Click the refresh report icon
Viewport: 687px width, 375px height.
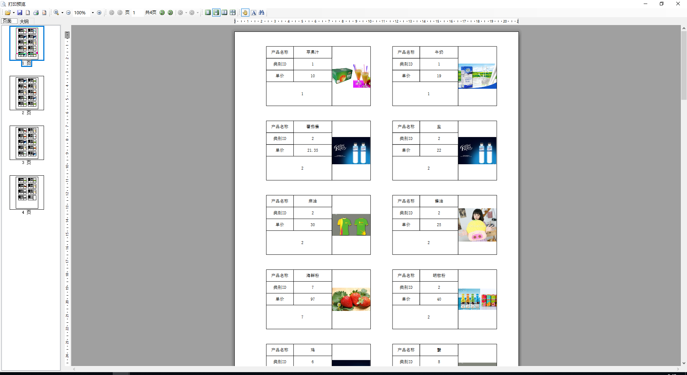44,13
